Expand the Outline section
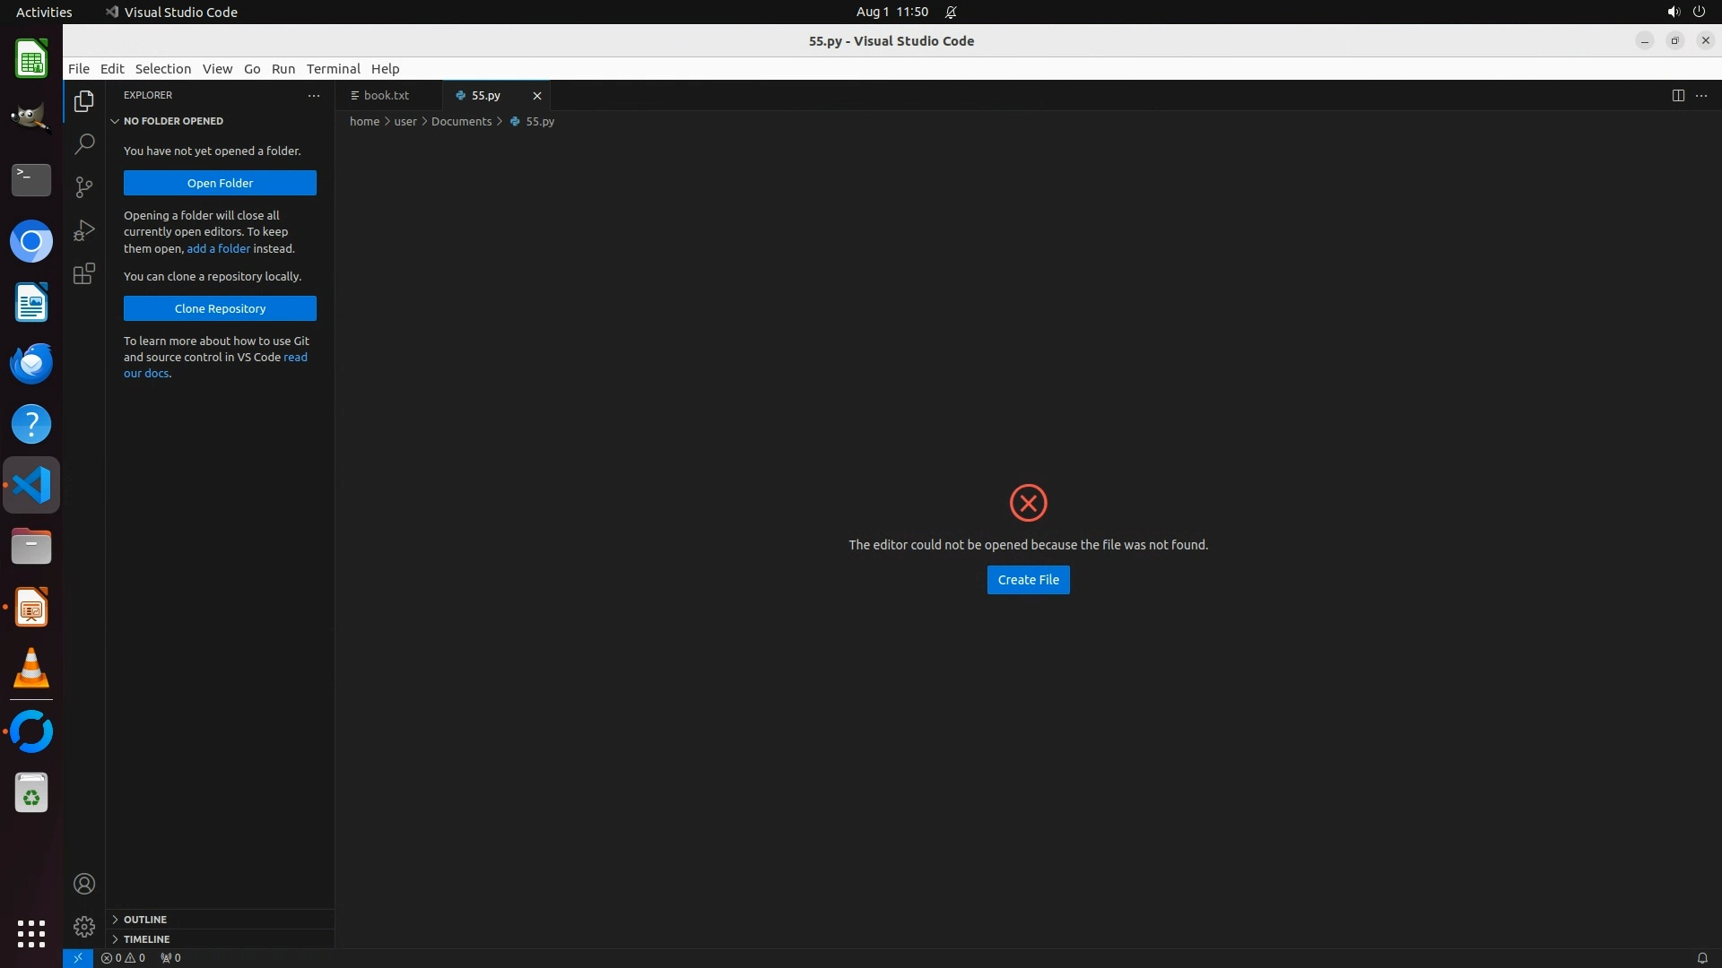Screen dimensions: 1722x968 tap(145, 920)
